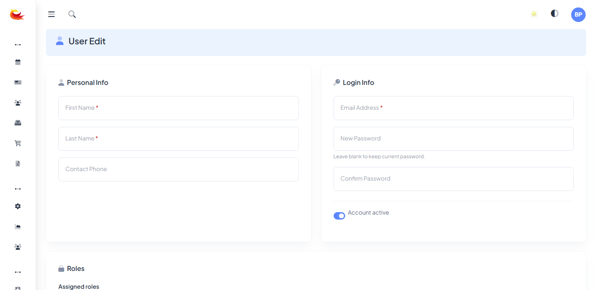Open the area chart reports icon
This screenshot has width=596, height=290.
pyautogui.click(x=18, y=226)
